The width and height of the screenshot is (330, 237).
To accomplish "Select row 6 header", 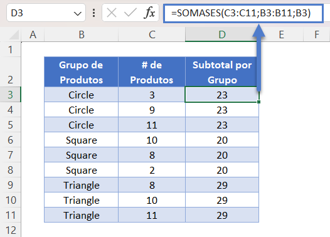I will (10, 140).
